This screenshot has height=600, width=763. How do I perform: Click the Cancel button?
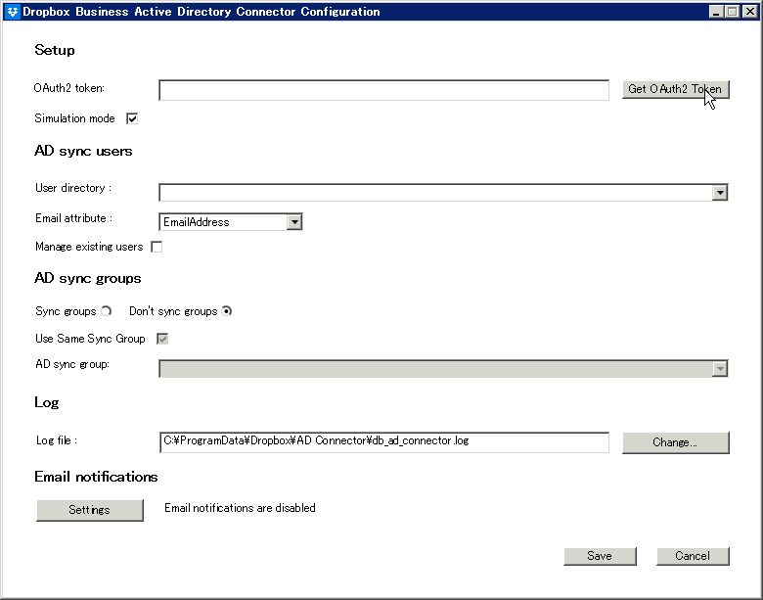(693, 556)
